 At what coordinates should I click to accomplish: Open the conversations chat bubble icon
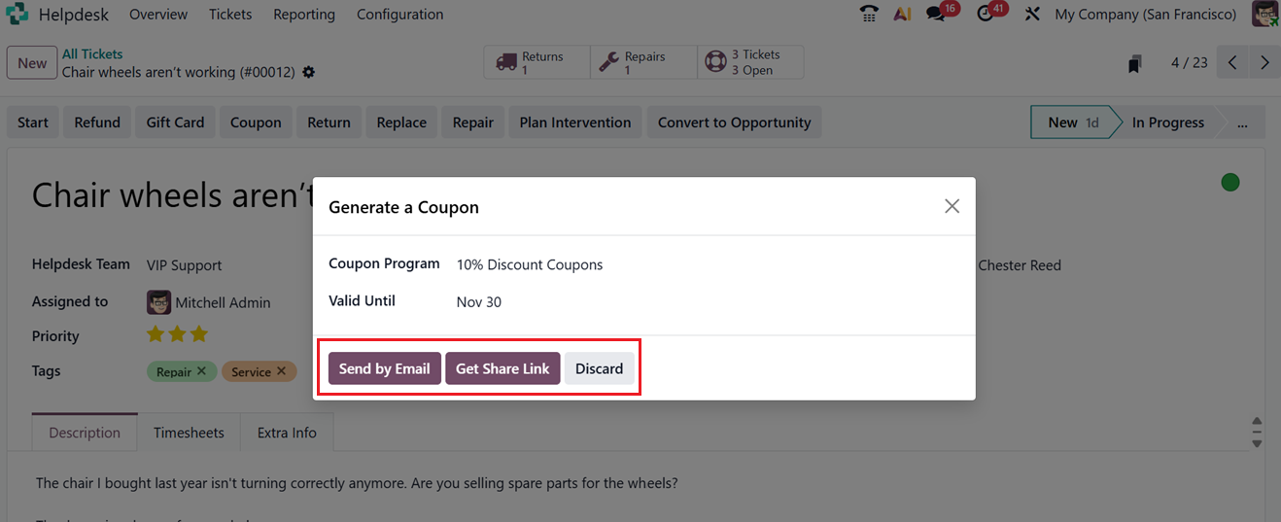(937, 15)
